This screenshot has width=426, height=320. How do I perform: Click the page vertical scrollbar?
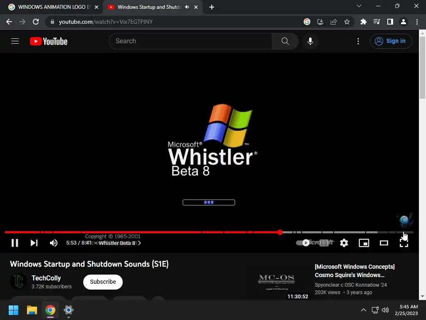pos(422,68)
